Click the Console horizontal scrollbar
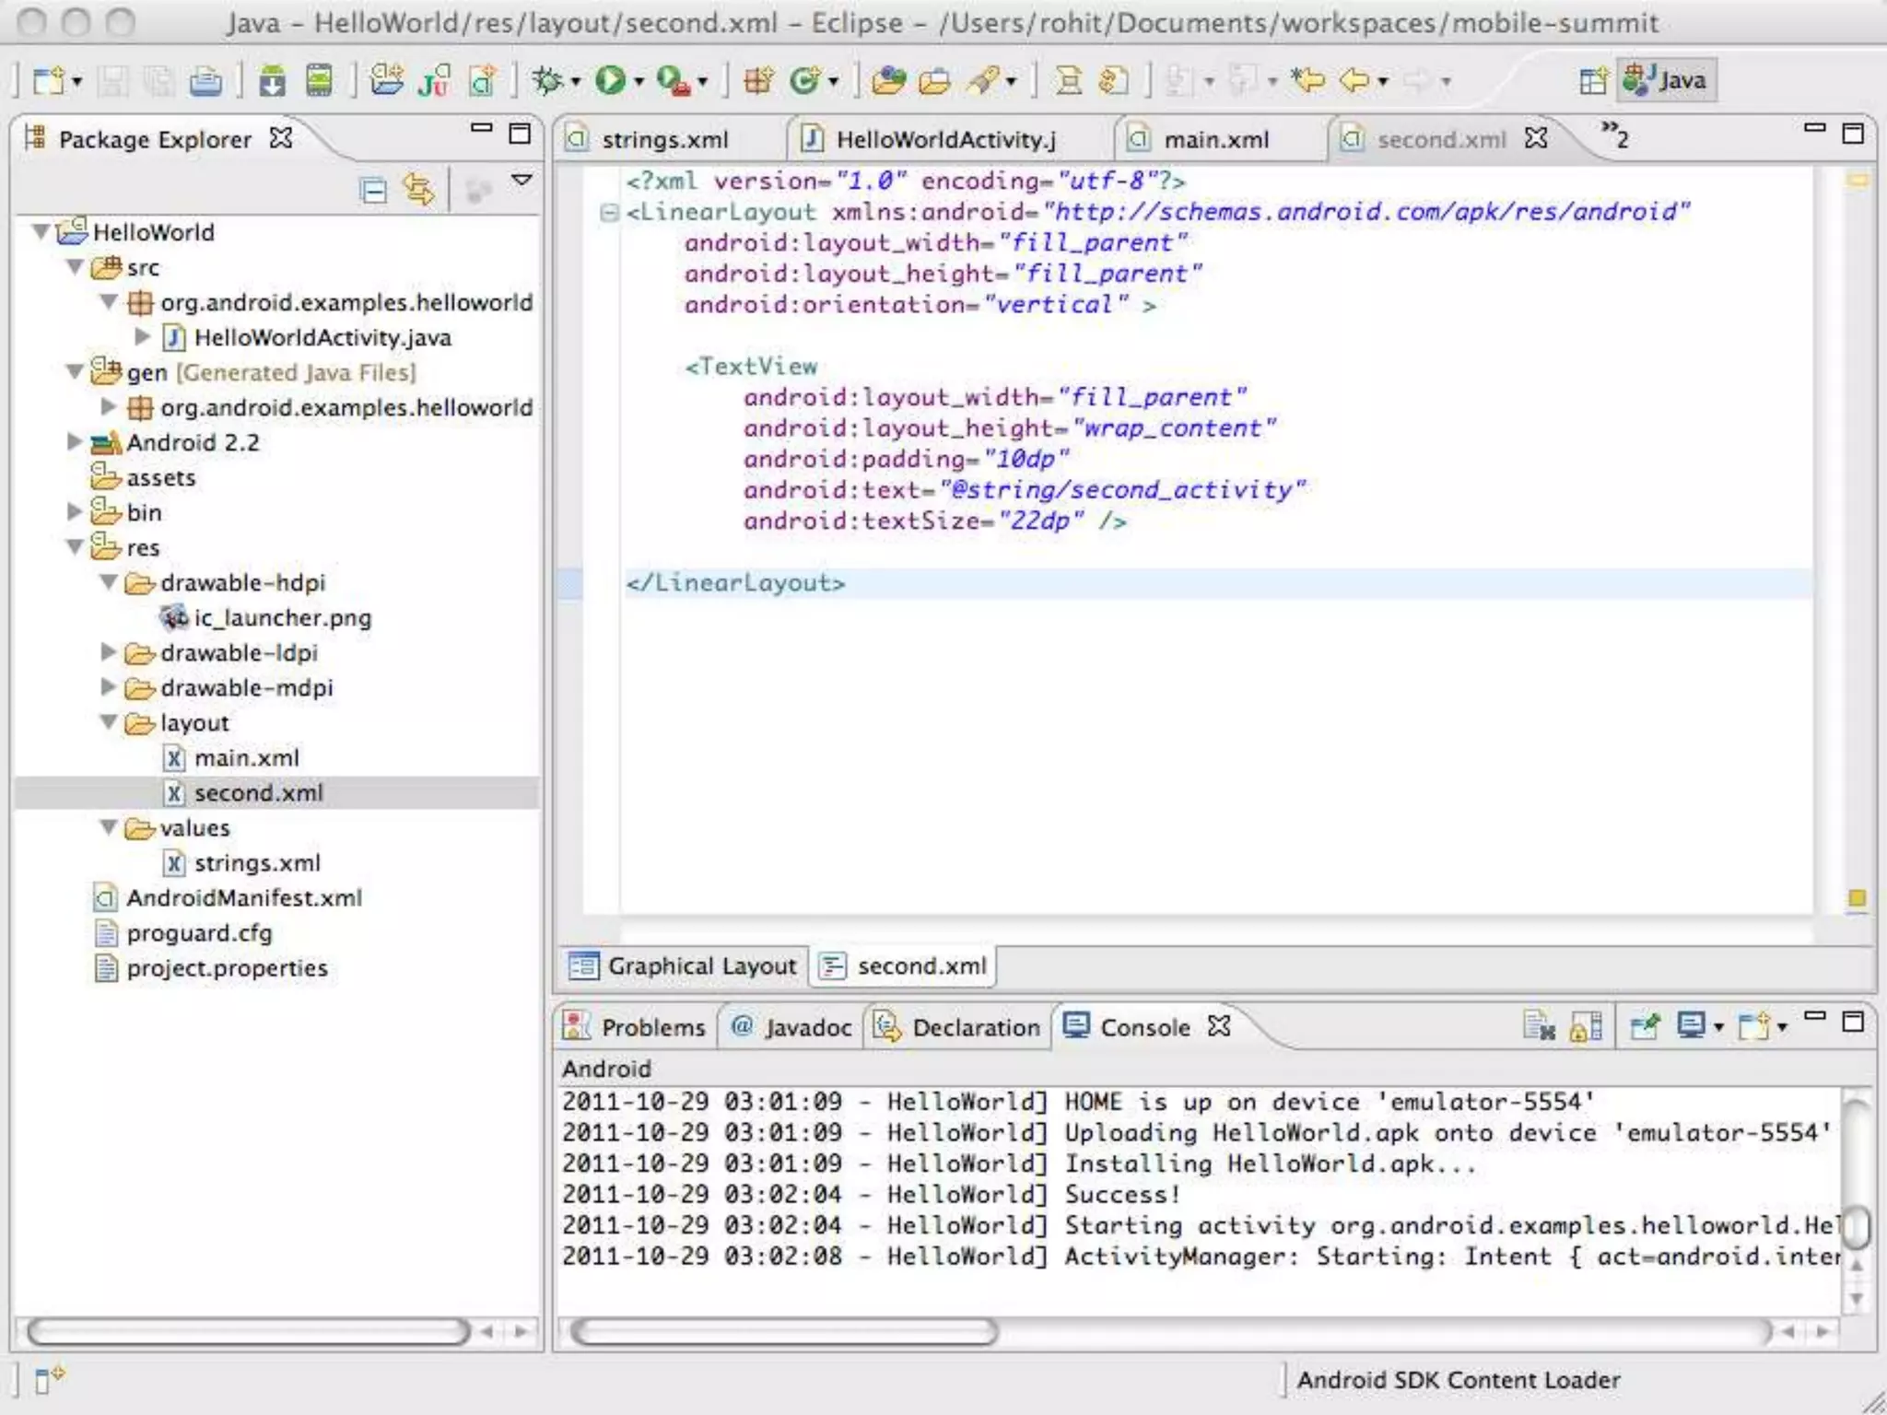The image size is (1887, 1415). point(783,1331)
